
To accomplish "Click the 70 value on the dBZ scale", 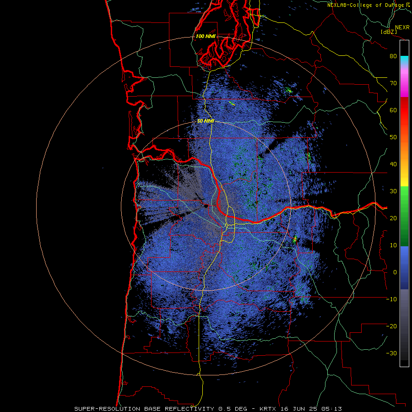I will tap(393, 83).
